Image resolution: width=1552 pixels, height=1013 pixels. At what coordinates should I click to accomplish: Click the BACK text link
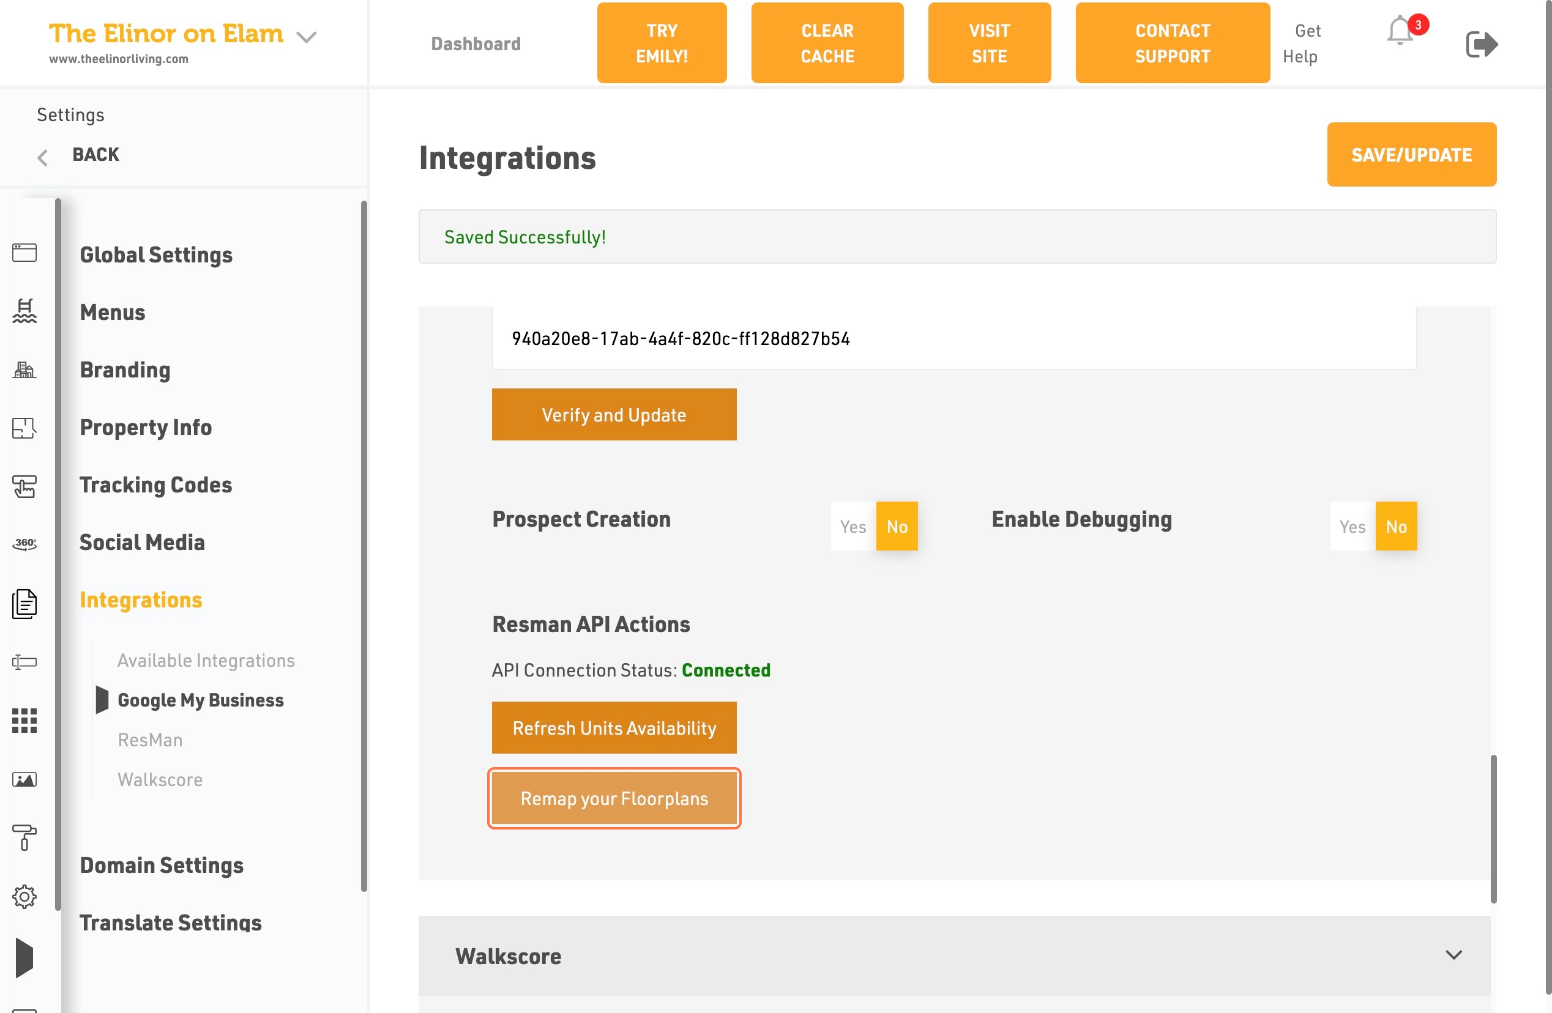[96, 155]
